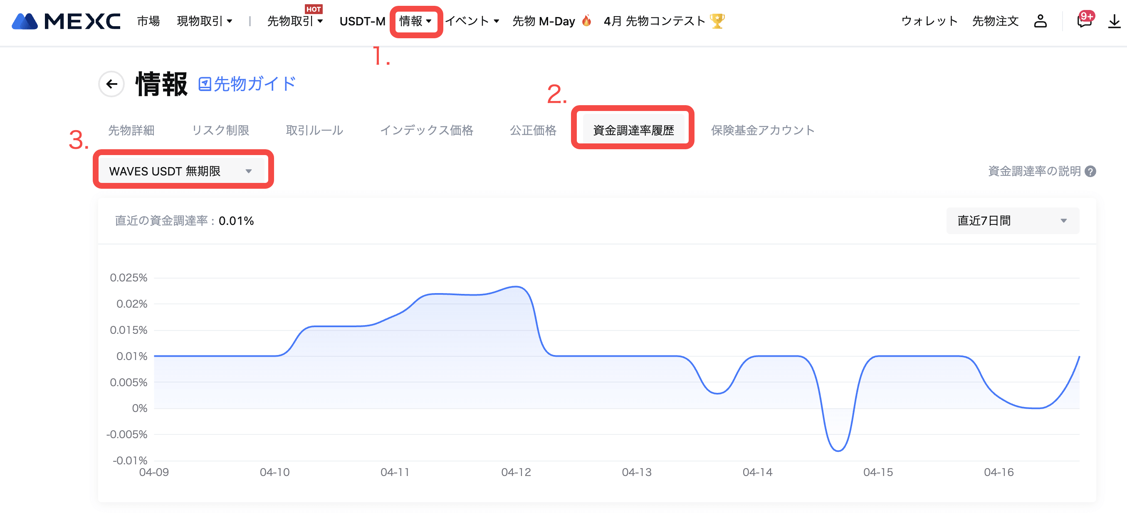
Task: Open the 先物ガイド link
Action: [x=247, y=84]
